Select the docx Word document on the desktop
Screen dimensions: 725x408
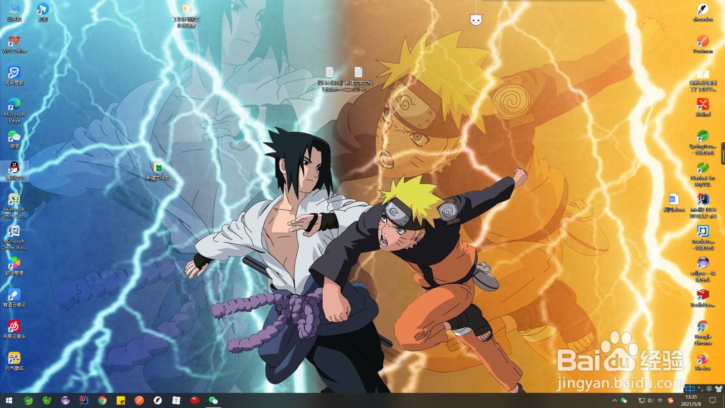[674, 203]
